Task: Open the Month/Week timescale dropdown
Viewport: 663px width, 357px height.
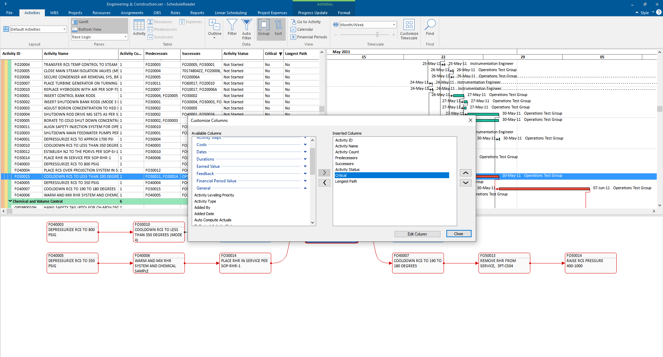Action: [x=394, y=25]
